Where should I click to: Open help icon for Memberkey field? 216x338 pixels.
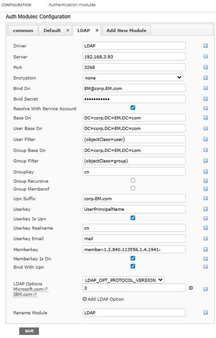point(205,249)
